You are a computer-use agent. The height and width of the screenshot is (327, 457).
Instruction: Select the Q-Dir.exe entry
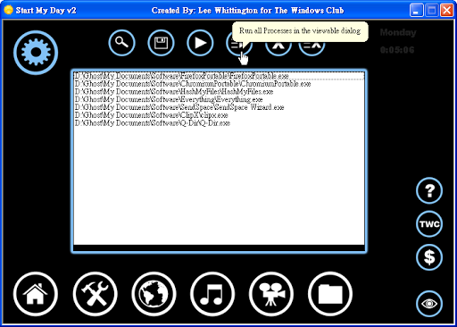pyautogui.click(x=219, y=122)
